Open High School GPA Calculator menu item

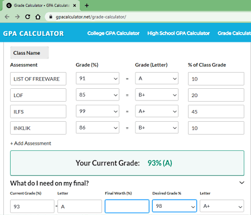pos(178,33)
